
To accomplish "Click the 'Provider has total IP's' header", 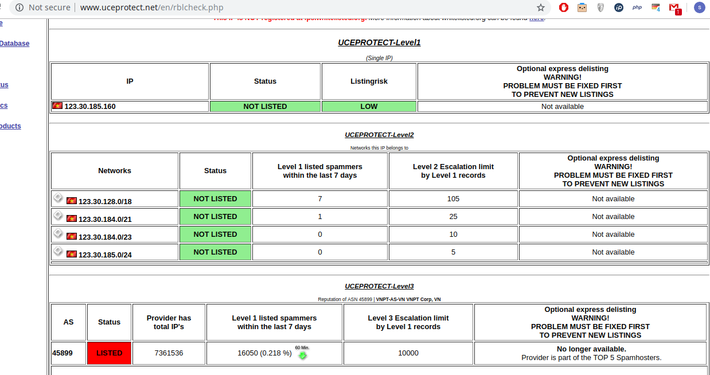I will click(169, 322).
